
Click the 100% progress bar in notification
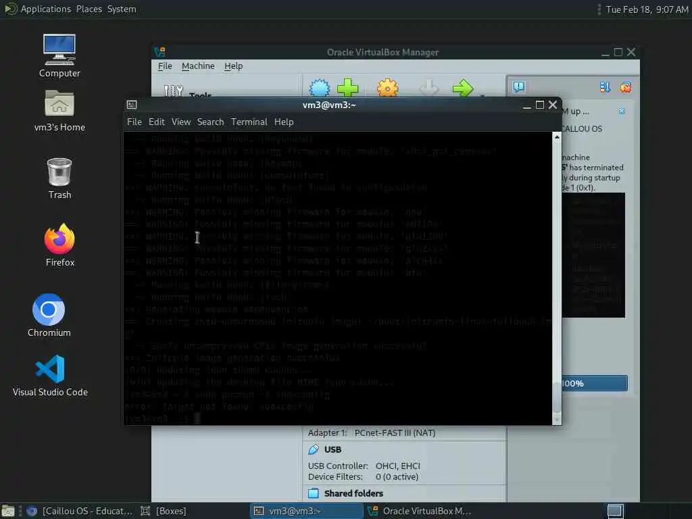pos(595,383)
